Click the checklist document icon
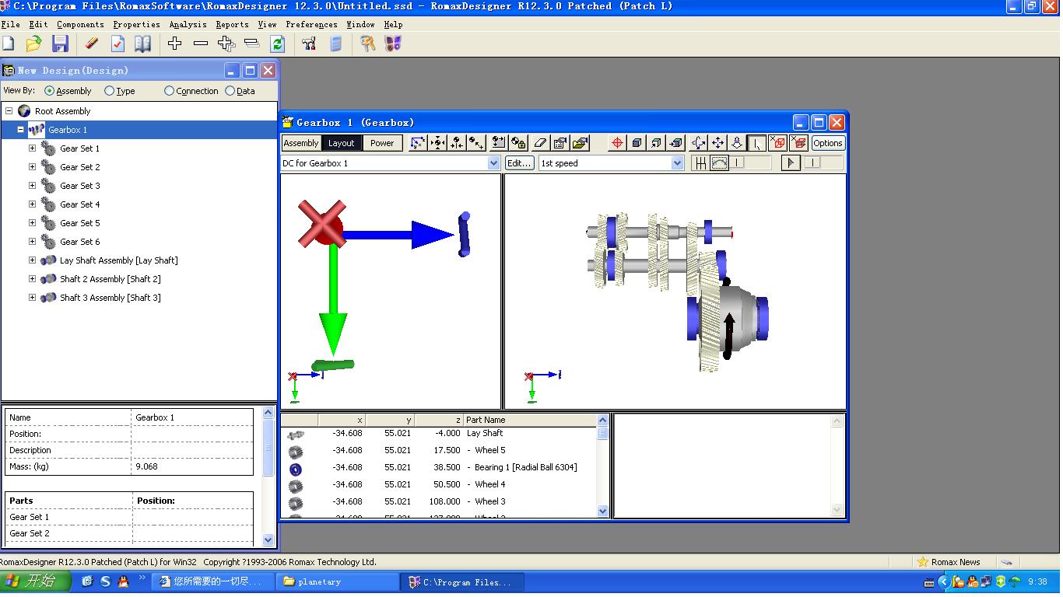Screen dimensions: 1063x597 pos(118,44)
